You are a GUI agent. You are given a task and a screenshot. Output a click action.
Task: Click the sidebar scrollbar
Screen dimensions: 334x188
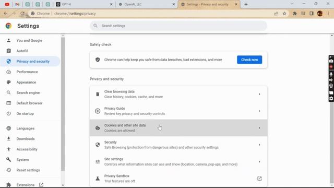[63, 104]
